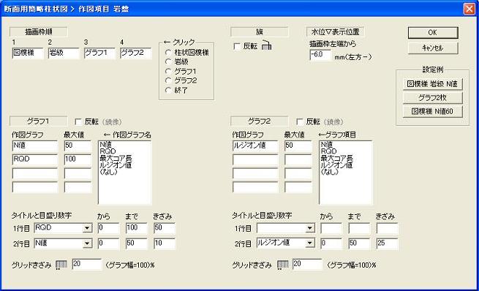Select RQD in Graph 1 作図グラフ名 list
479x291 pixels.
point(108,151)
